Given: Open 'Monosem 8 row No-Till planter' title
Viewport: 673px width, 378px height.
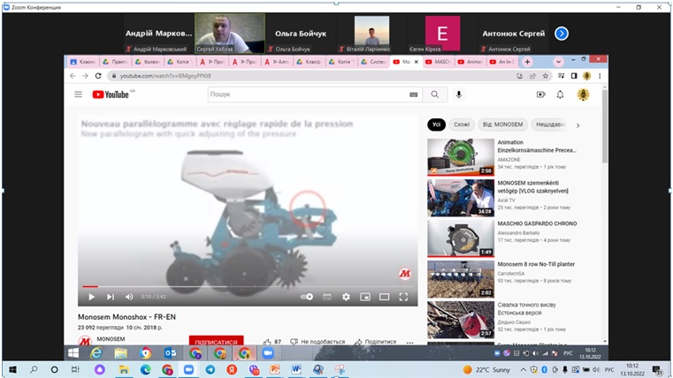Looking at the screenshot, I should point(536,264).
